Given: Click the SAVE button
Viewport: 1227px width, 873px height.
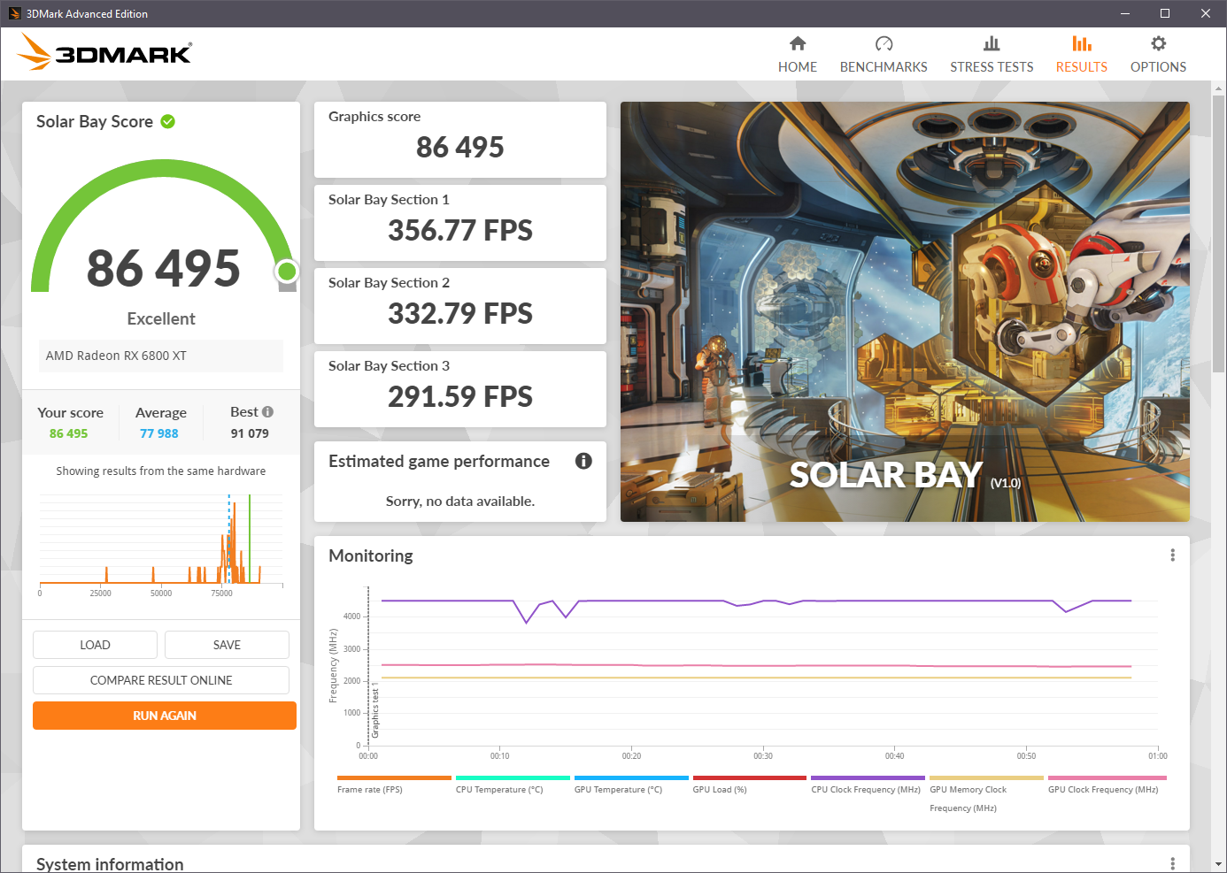Looking at the screenshot, I should (x=227, y=645).
